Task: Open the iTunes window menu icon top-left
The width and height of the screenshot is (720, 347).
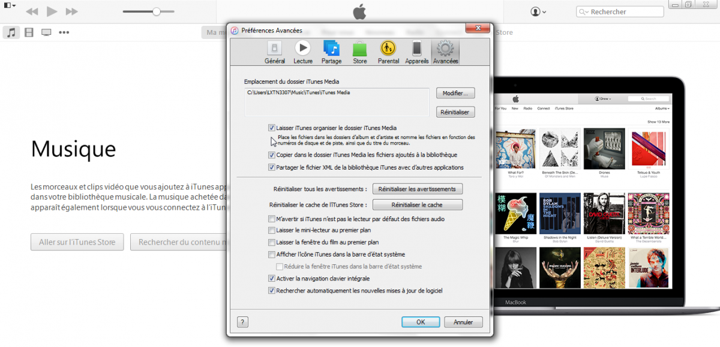Action: (x=10, y=5)
